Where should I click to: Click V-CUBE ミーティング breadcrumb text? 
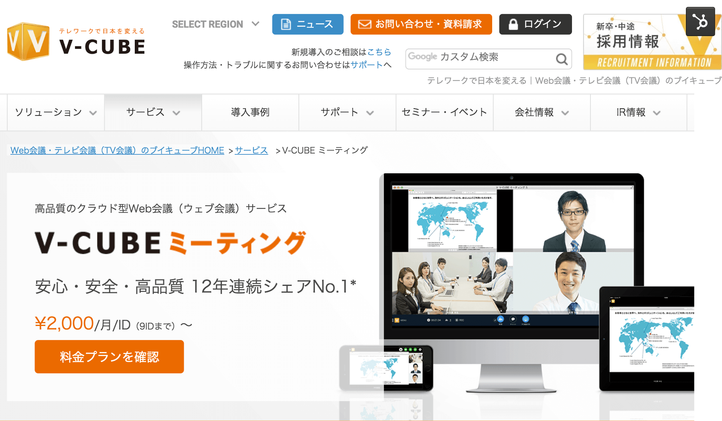325,150
